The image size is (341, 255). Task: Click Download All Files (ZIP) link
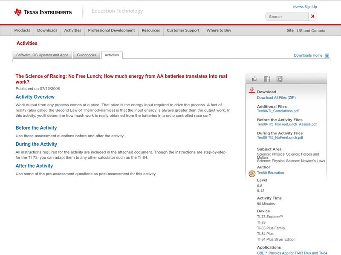(x=276, y=98)
